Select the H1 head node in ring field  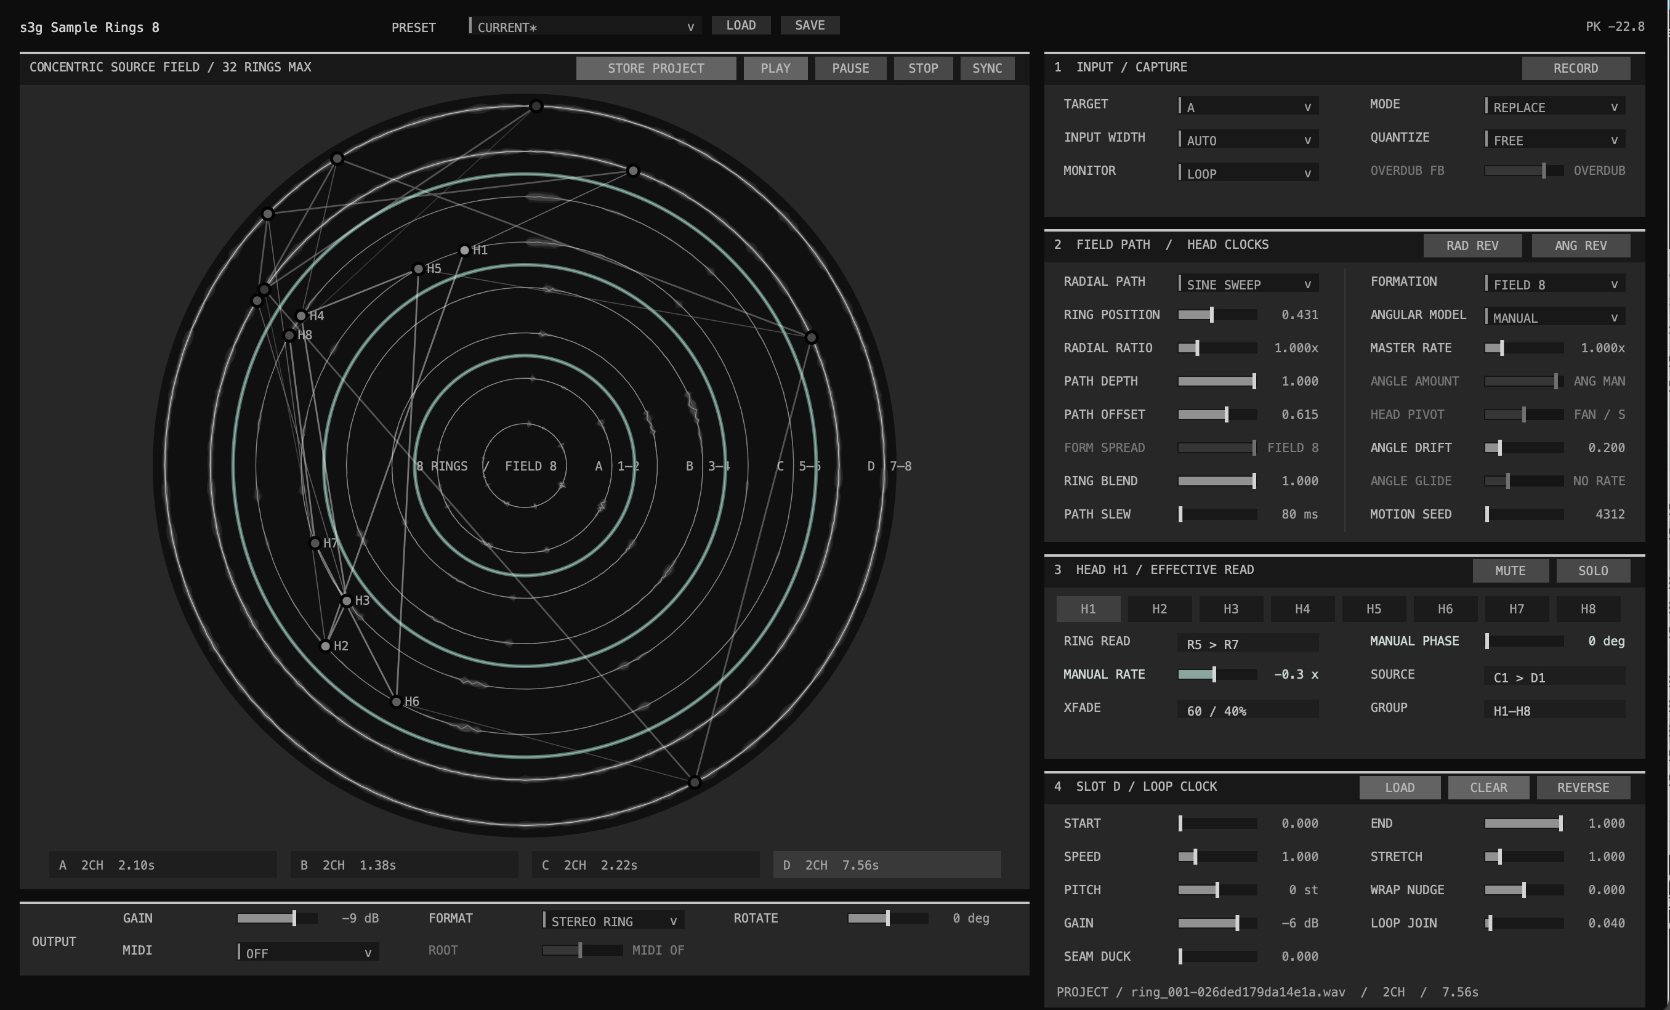[464, 250]
